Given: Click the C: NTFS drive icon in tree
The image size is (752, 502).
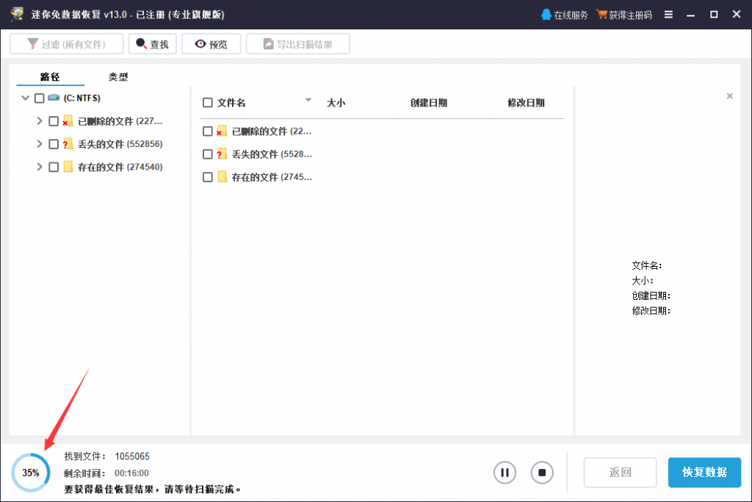Looking at the screenshot, I should [x=54, y=98].
